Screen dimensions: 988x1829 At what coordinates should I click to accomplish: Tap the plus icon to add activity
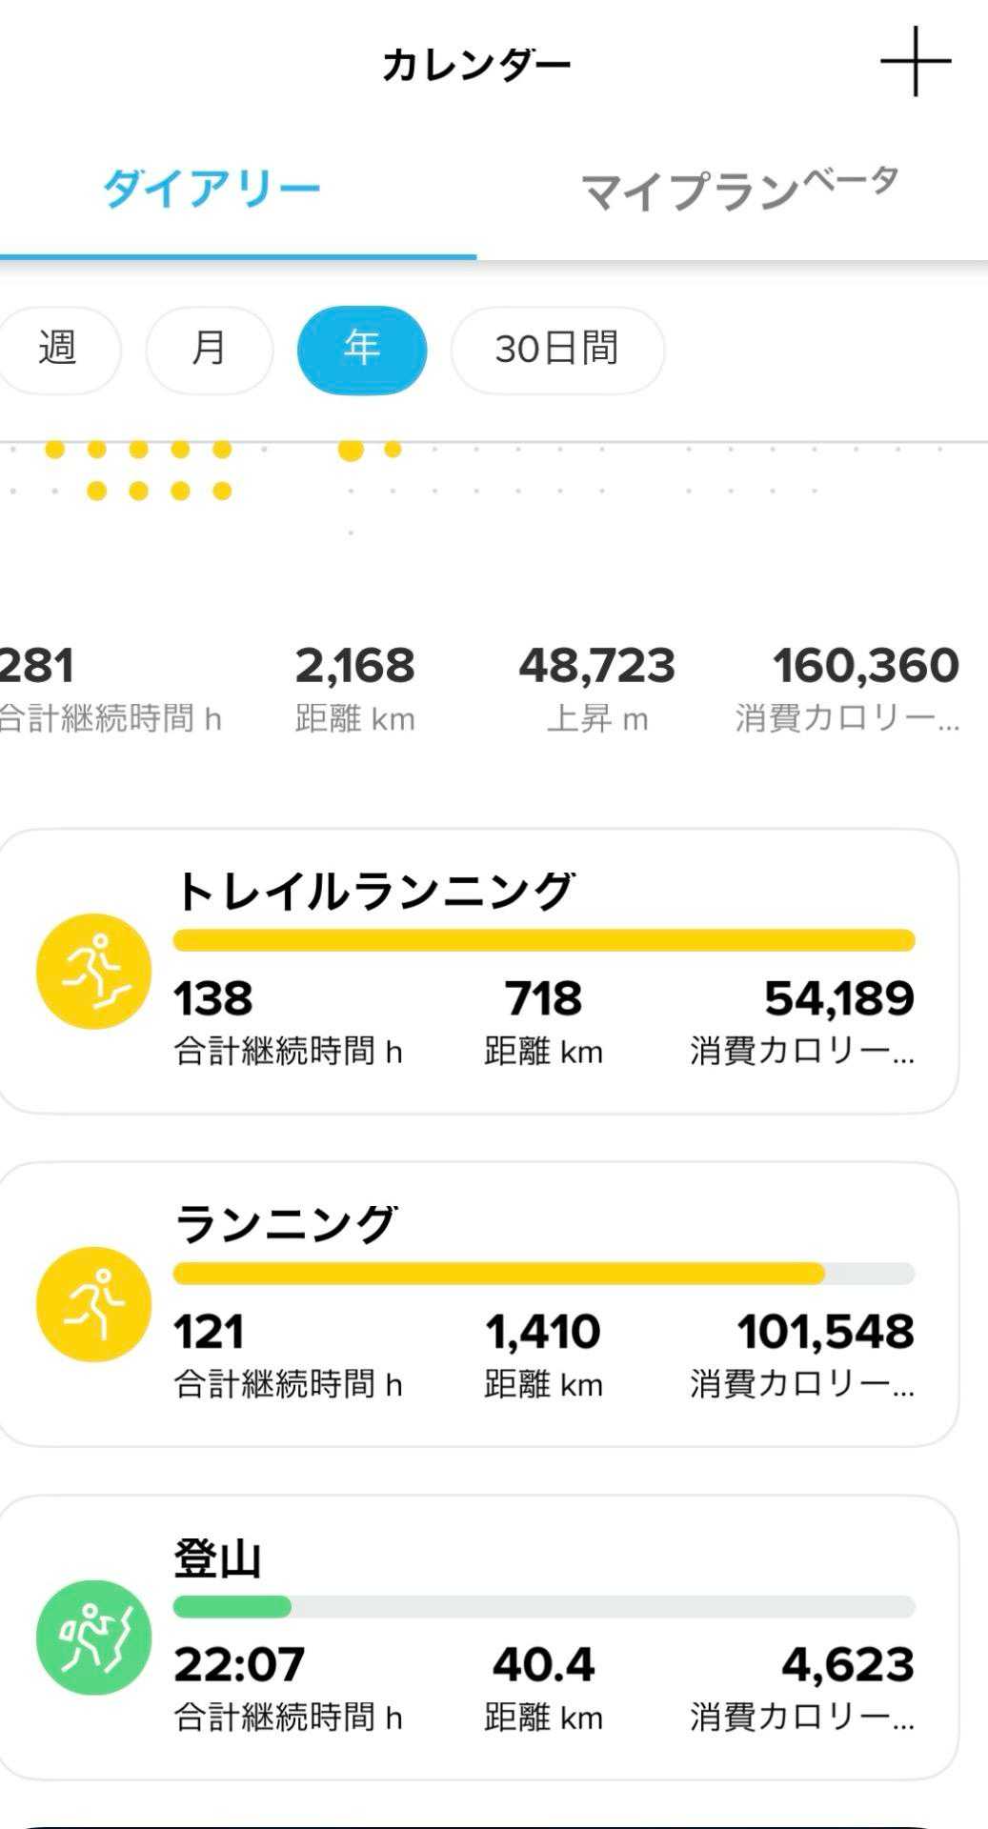pyautogui.click(x=915, y=62)
